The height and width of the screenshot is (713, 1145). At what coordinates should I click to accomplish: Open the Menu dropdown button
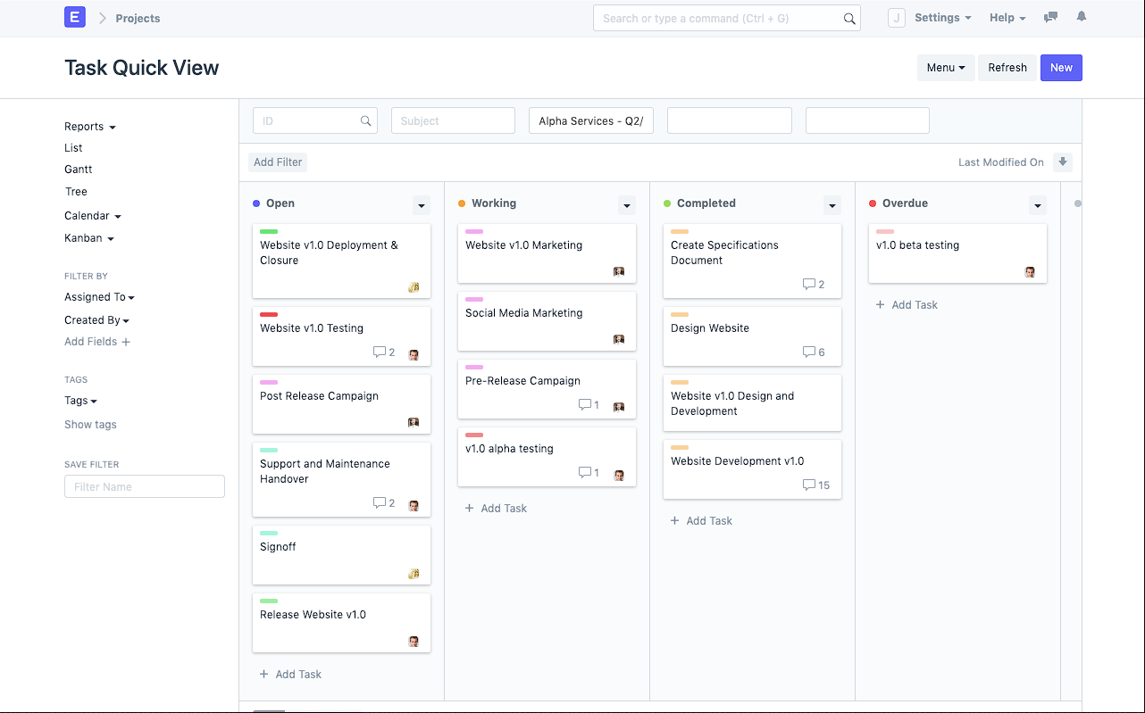946,68
